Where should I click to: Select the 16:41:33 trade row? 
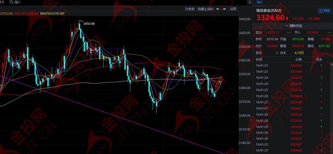click(x=293, y=150)
